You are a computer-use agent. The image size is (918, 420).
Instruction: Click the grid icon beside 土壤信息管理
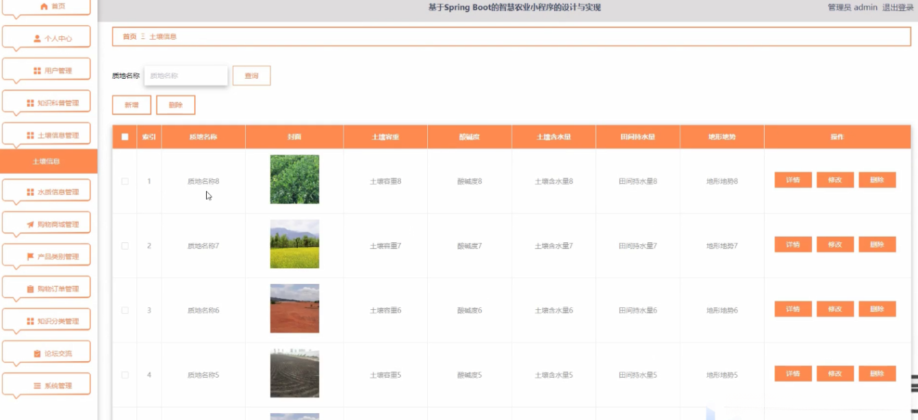[x=30, y=135]
